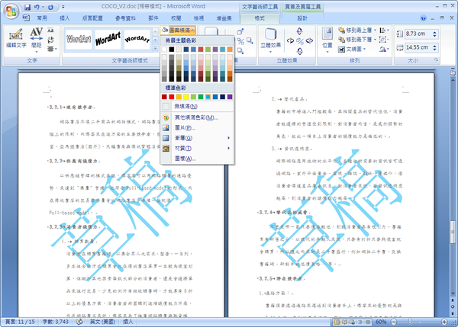Open 其他填滿色彩 (More Fill Colors) option

(x=197, y=117)
